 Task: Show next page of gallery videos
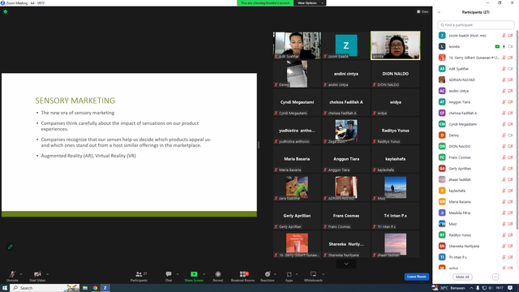346,264
